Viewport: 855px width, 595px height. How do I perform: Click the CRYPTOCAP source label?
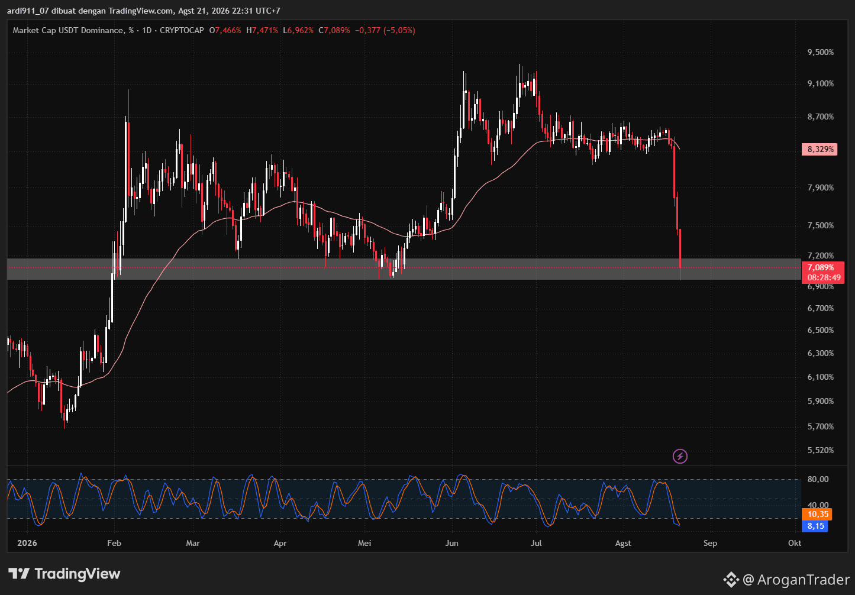[x=182, y=30]
